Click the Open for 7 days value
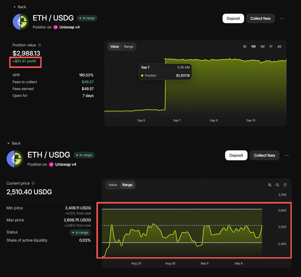The width and height of the screenshot is (301, 277). coord(88,96)
